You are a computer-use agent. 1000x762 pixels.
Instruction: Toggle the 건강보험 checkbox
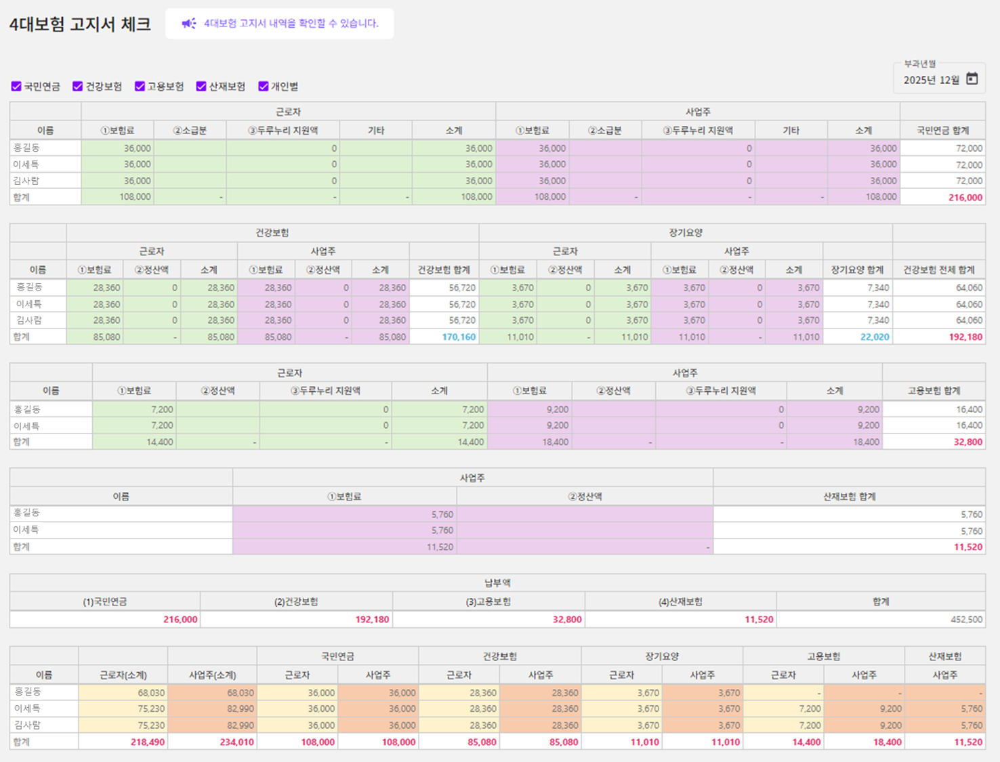[77, 86]
